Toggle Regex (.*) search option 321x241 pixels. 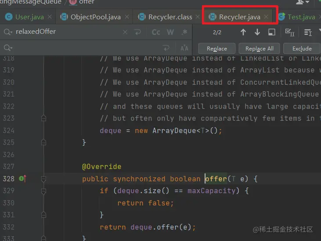click(x=184, y=32)
